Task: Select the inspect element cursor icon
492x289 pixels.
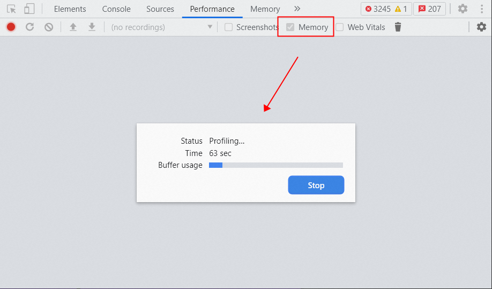Action: pos(11,9)
